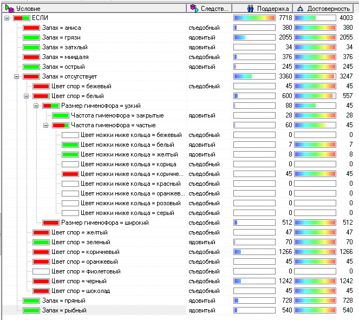Click the people icon in Поддержка header
Viewport: 359px width, 320px height.
pos(251,8)
